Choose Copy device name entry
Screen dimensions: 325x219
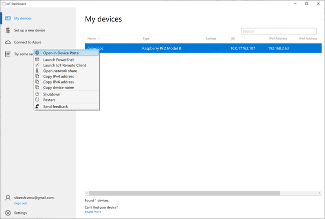tap(66, 87)
